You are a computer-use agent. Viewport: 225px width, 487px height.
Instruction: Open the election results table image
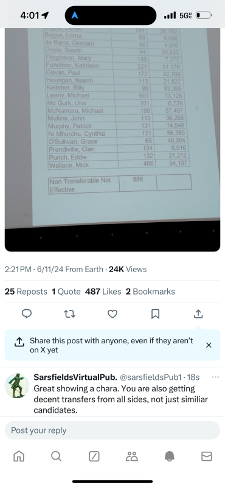point(112,140)
